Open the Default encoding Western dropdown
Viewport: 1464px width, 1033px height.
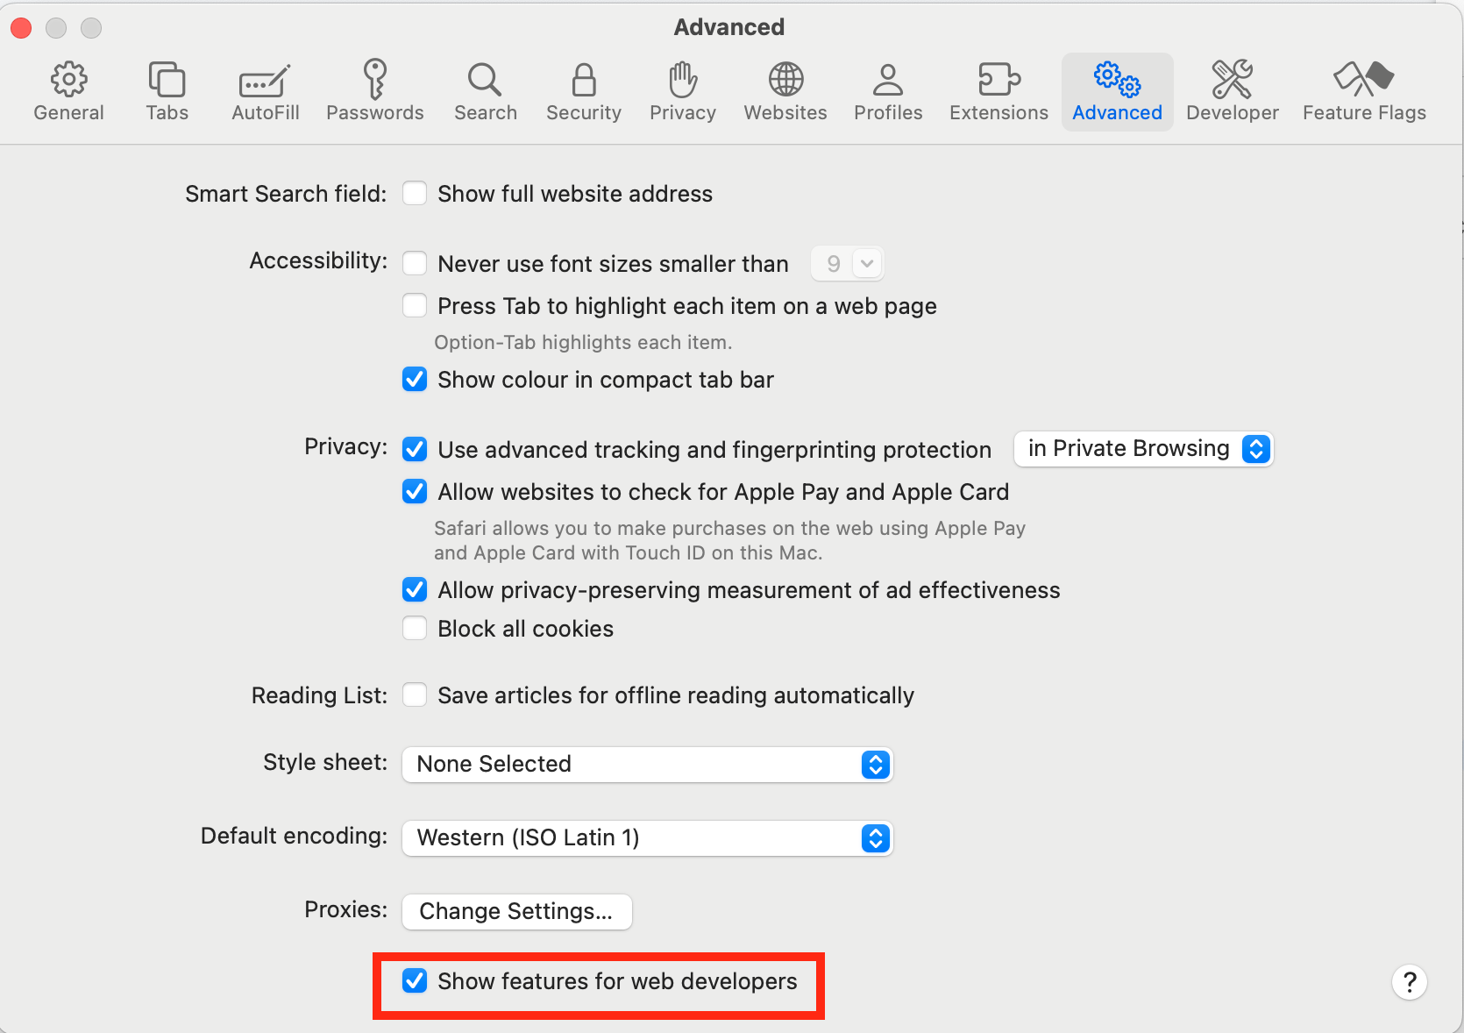pos(647,837)
